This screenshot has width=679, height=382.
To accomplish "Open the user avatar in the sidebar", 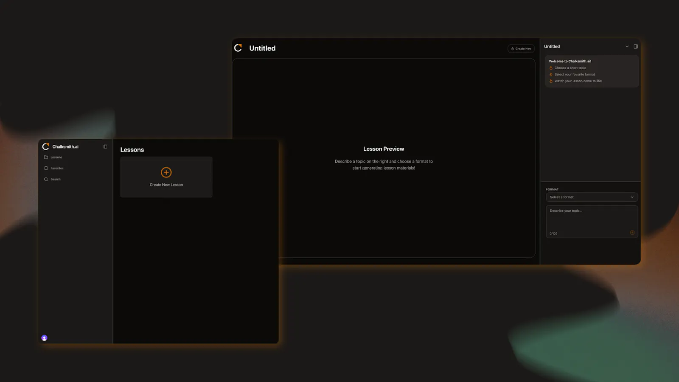I will (44, 338).
